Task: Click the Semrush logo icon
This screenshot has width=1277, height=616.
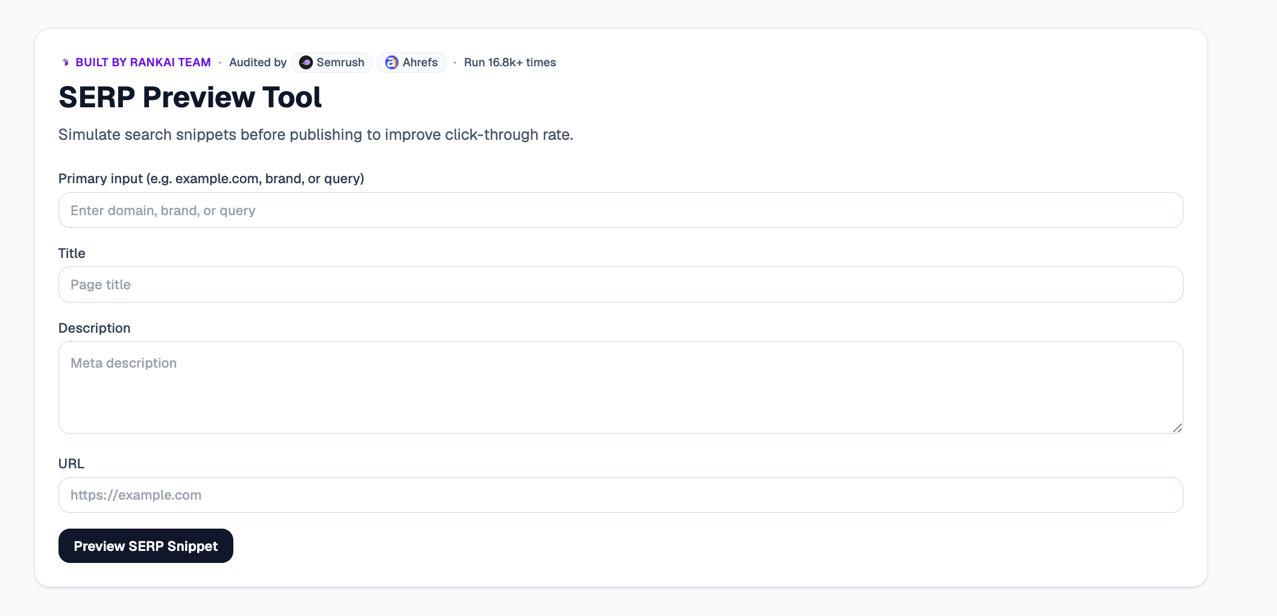Action: click(x=306, y=63)
